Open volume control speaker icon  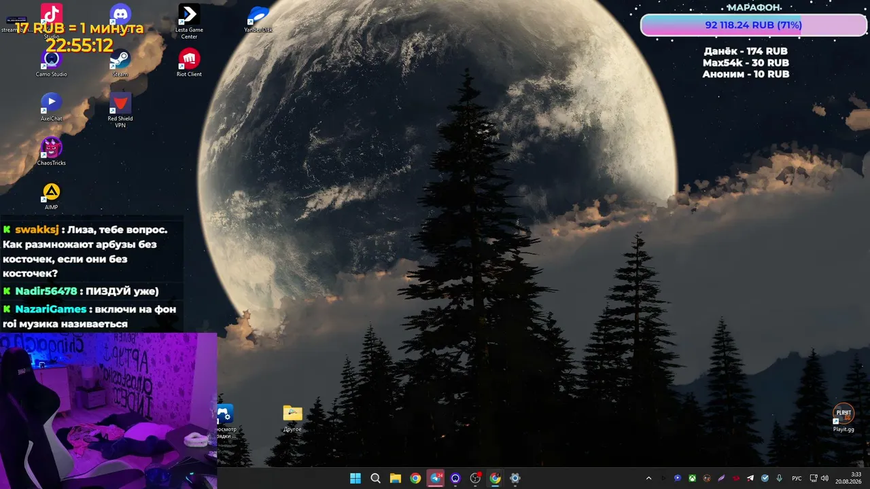coord(825,478)
